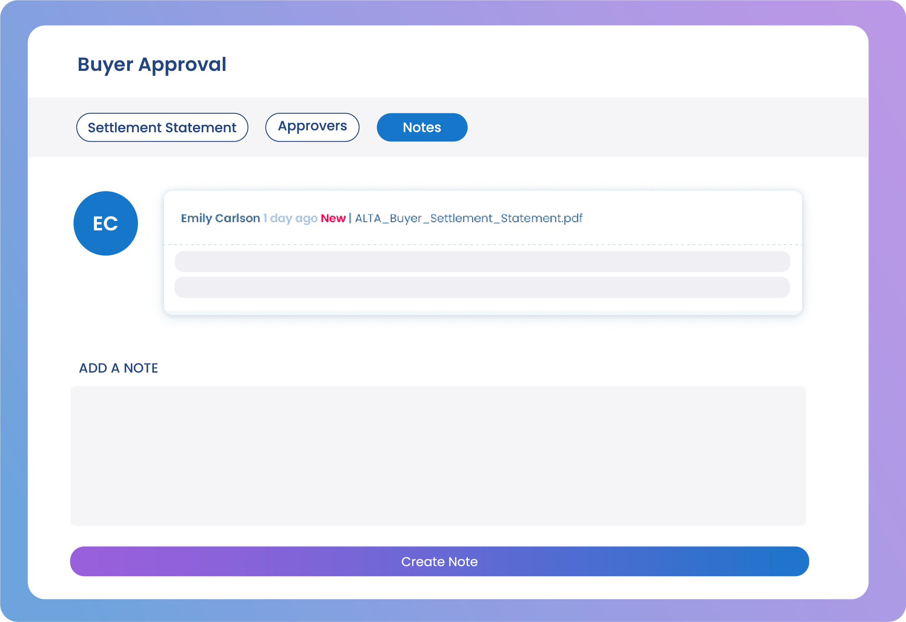Click the '1 day ago' timestamp
The width and height of the screenshot is (906, 622).
tap(291, 218)
